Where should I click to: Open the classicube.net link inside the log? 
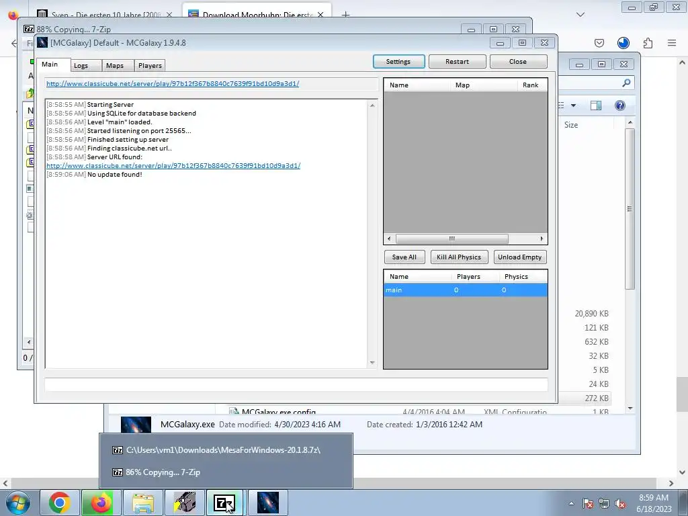click(173, 165)
